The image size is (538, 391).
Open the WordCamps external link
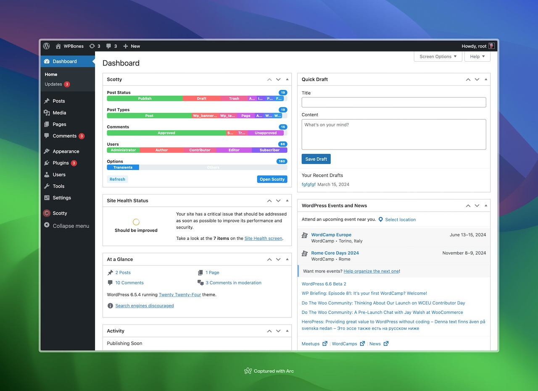(x=348, y=344)
